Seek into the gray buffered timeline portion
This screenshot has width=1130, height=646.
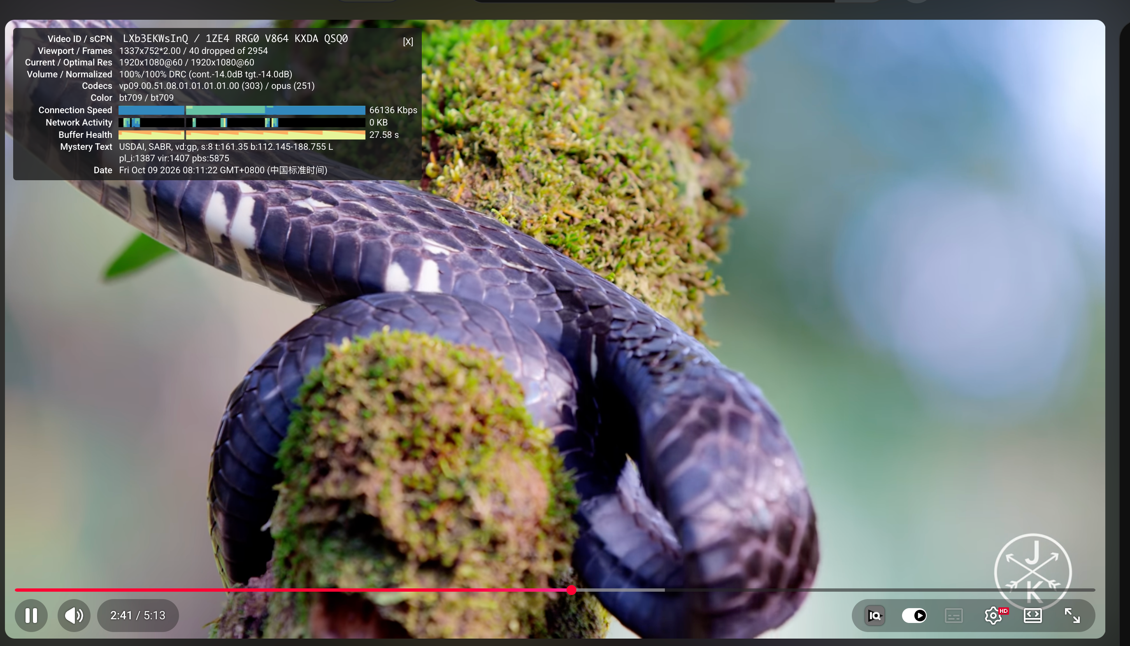(620, 590)
